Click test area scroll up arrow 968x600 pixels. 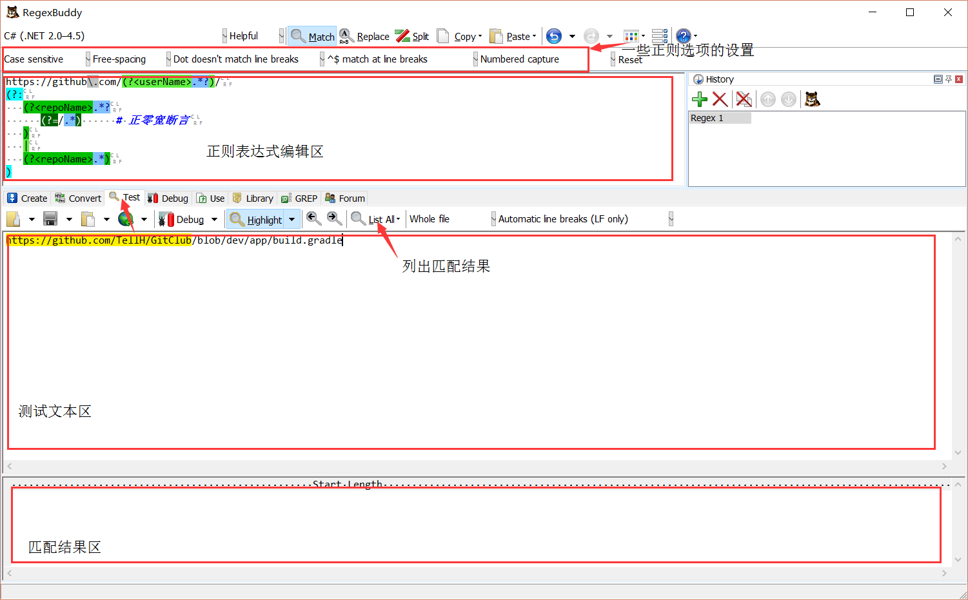pos(958,239)
